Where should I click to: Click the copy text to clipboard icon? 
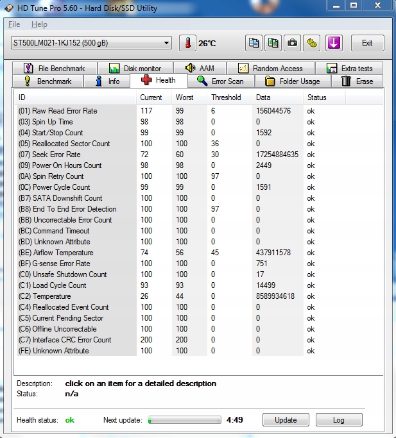254,43
